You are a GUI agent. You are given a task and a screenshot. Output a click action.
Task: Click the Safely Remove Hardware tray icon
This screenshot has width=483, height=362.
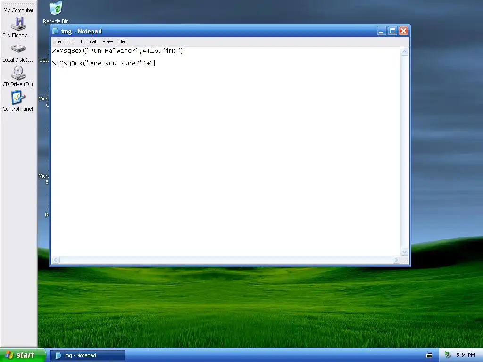[448, 355]
